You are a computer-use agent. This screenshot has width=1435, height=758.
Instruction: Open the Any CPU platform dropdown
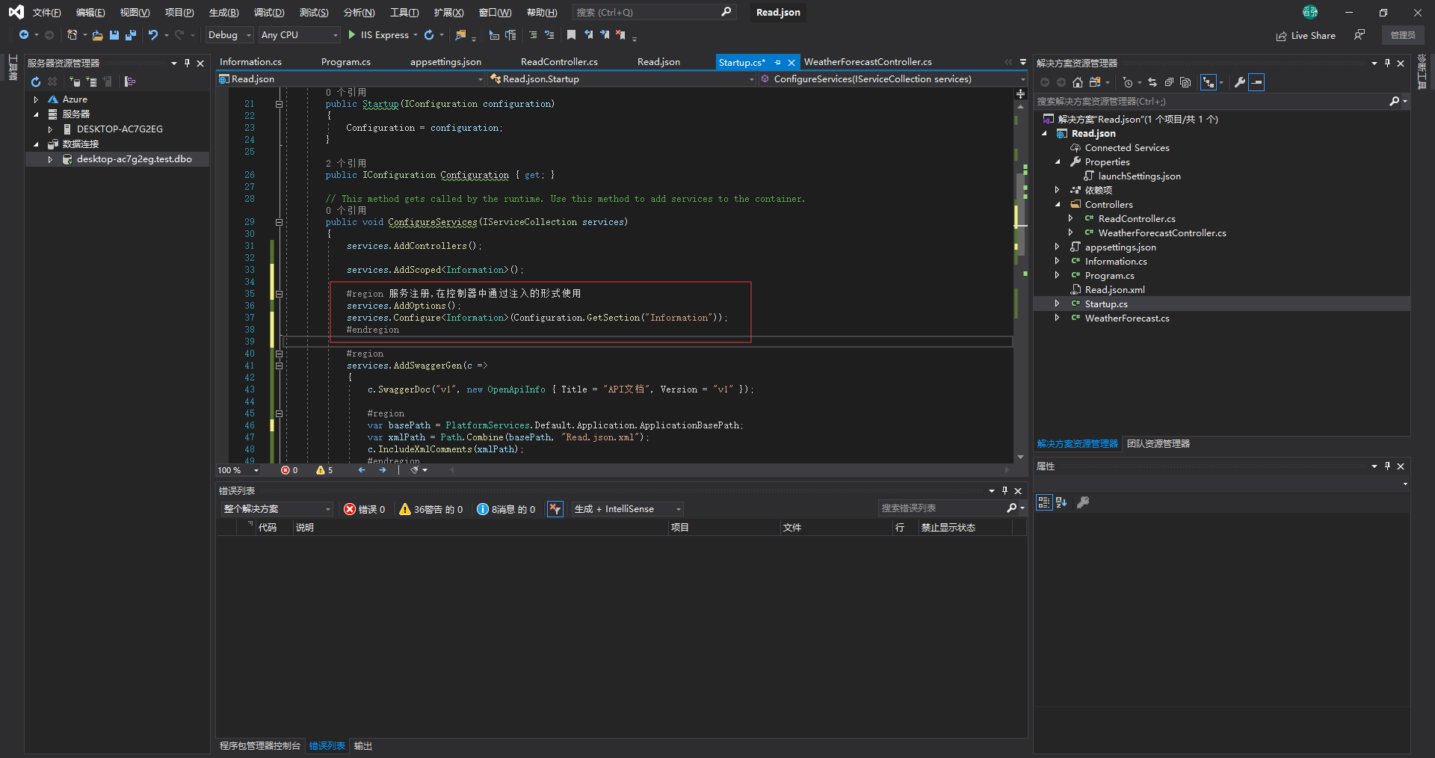click(299, 35)
